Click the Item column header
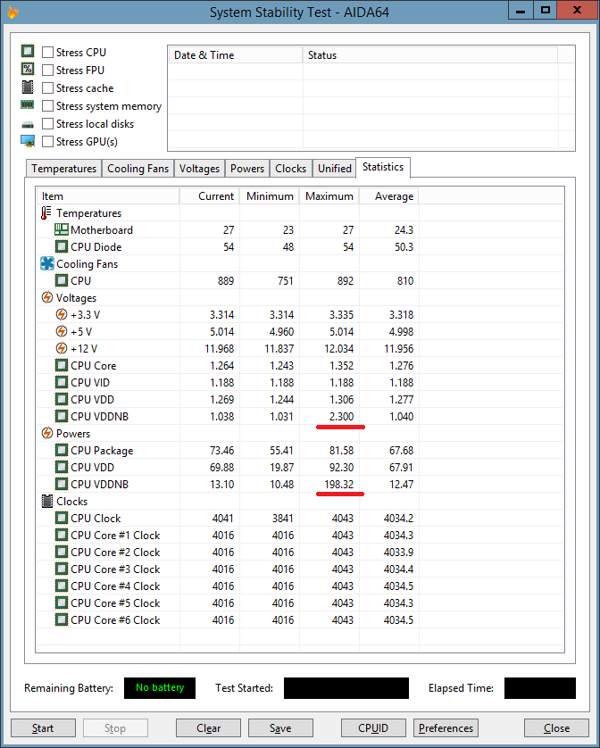 (x=108, y=196)
